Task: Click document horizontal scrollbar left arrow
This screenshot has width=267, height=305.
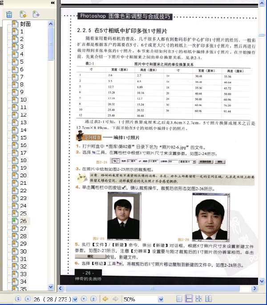Action: coord(61,288)
